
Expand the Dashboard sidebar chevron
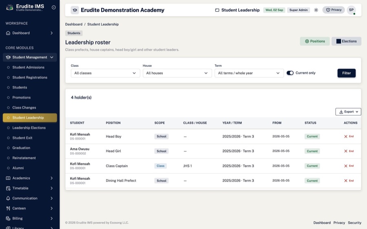coord(51,33)
